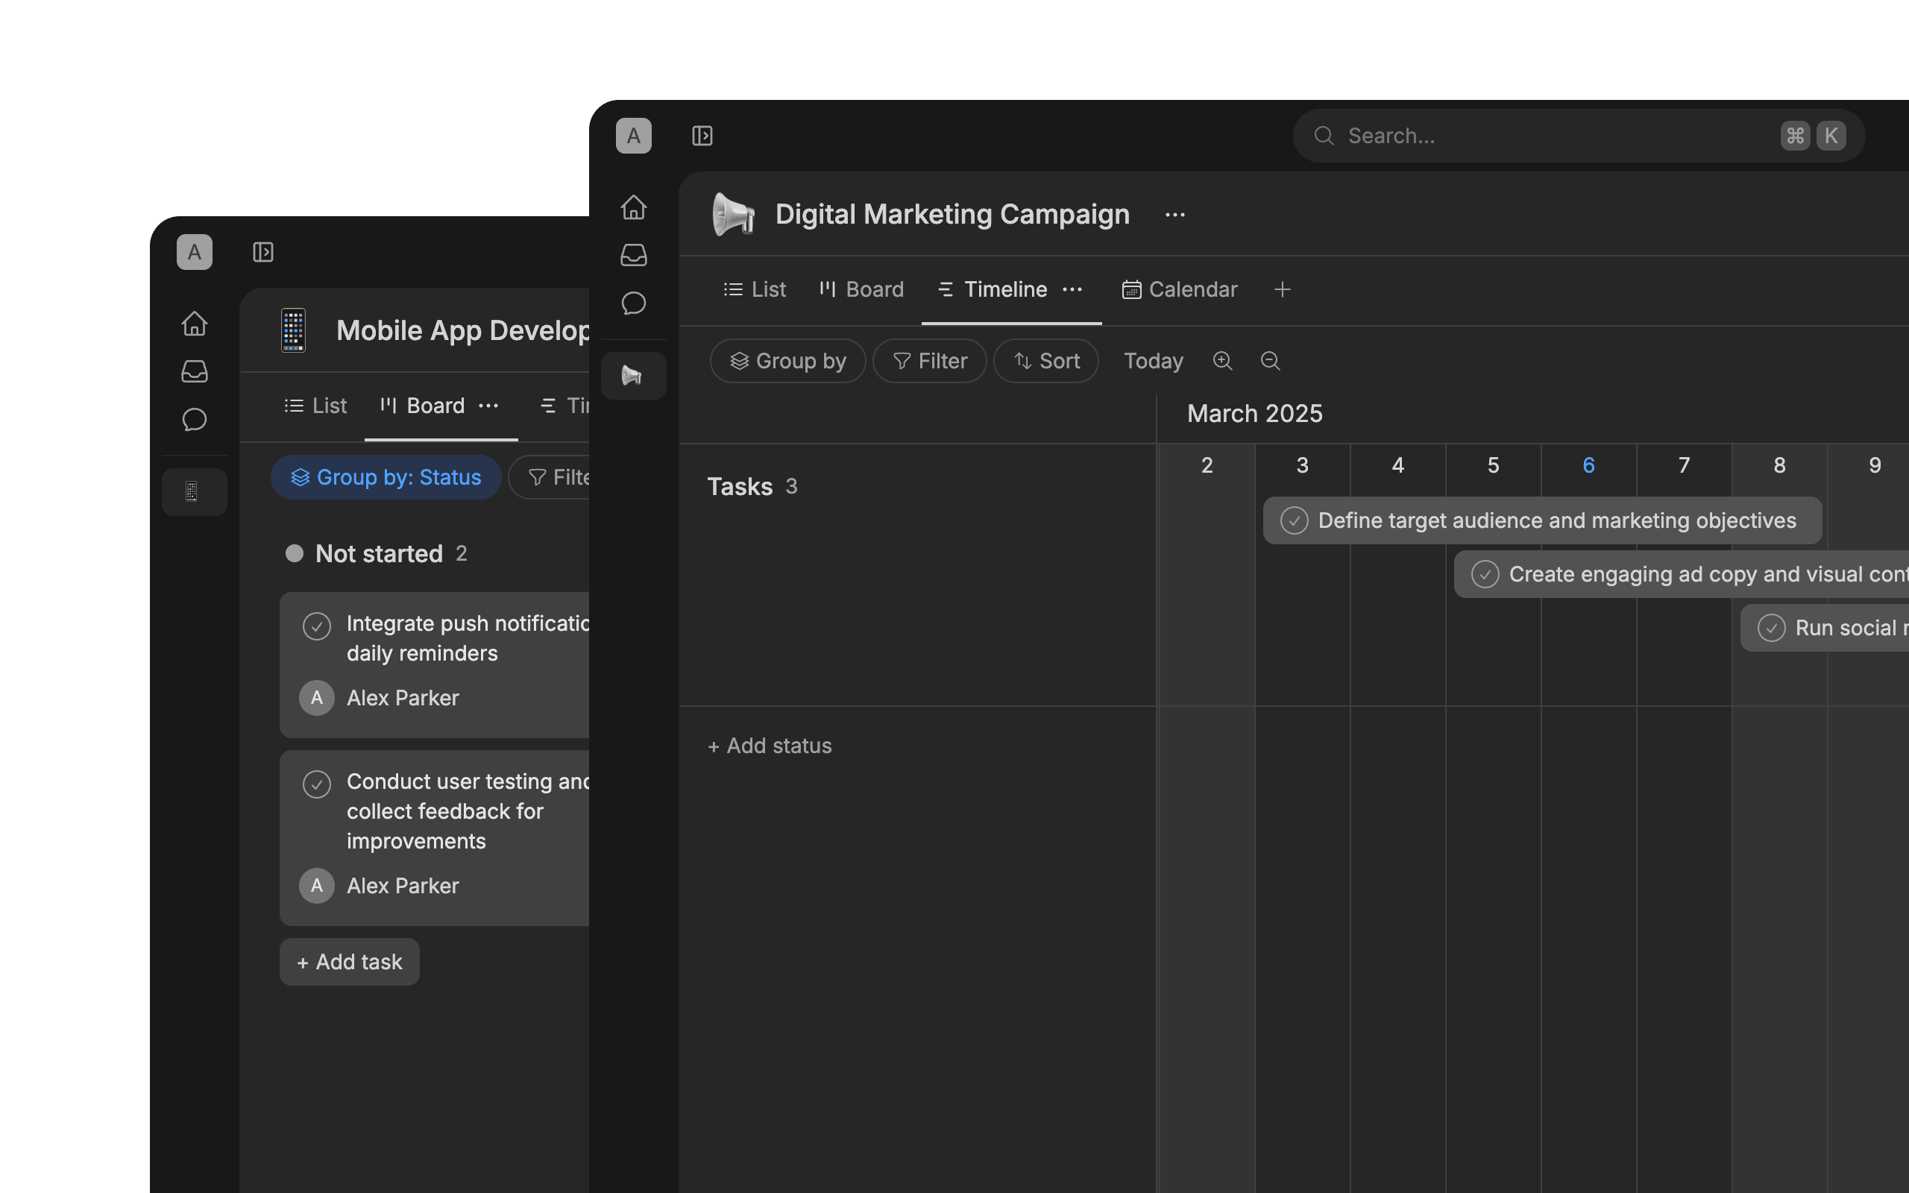Add a new view with plus icon
Screen dimensions: 1909x1193
pyautogui.click(x=1282, y=289)
